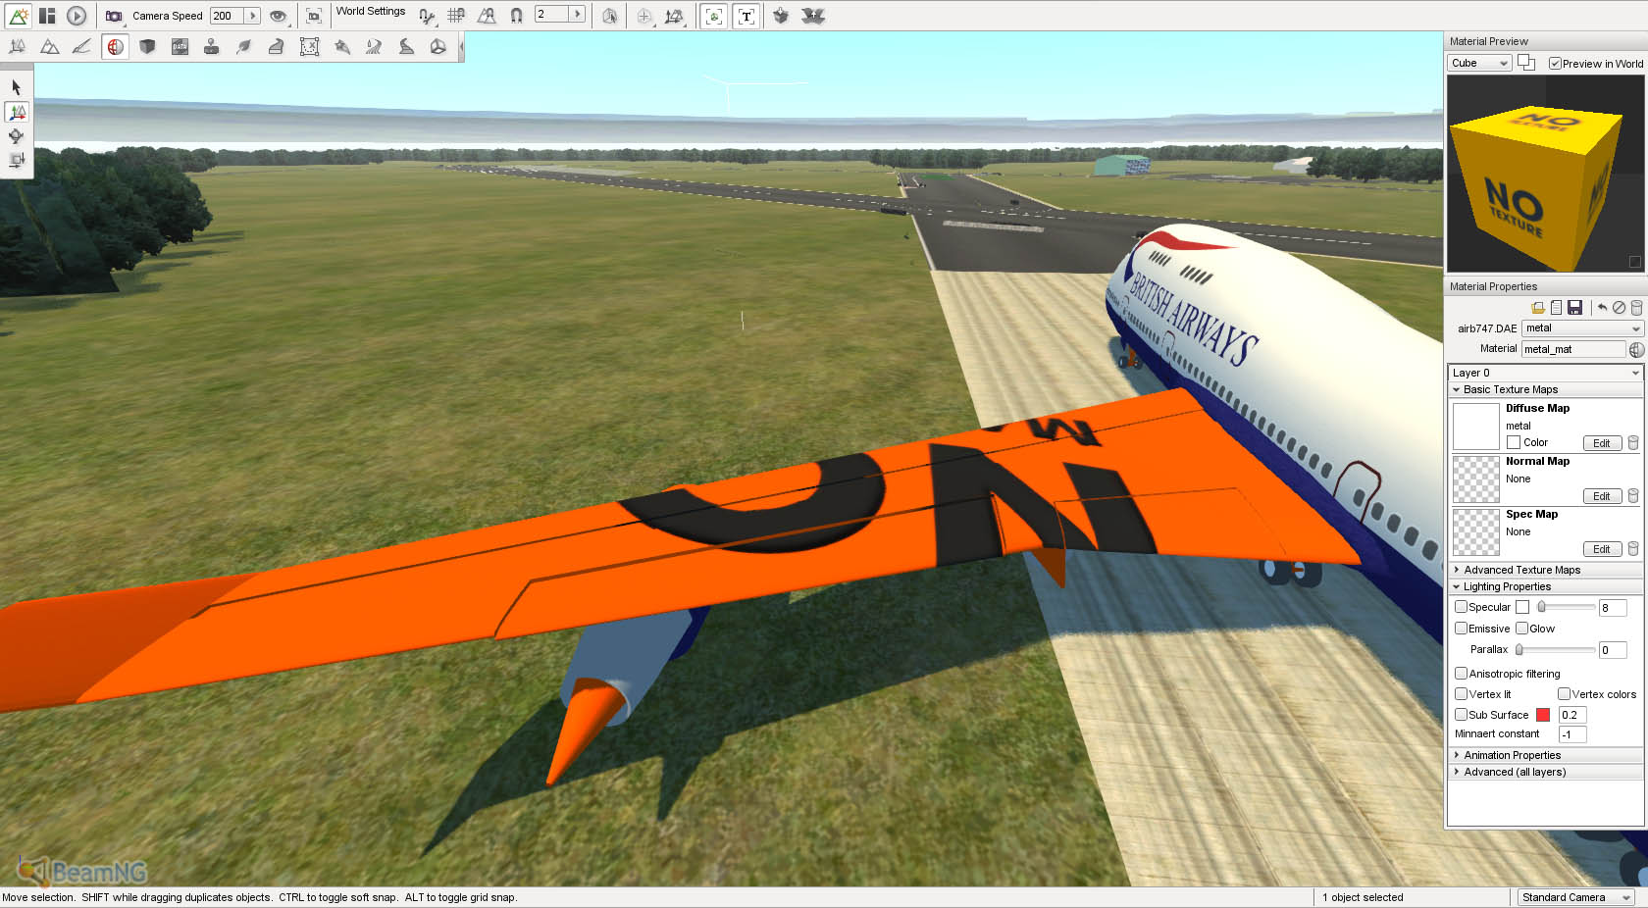This screenshot has width=1648, height=908.
Task: Open the Object Editor tool
Action: [17, 46]
